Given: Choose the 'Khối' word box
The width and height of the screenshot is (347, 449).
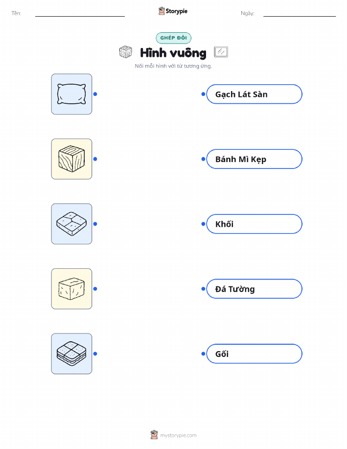Looking at the screenshot, I should pyautogui.click(x=254, y=224).
